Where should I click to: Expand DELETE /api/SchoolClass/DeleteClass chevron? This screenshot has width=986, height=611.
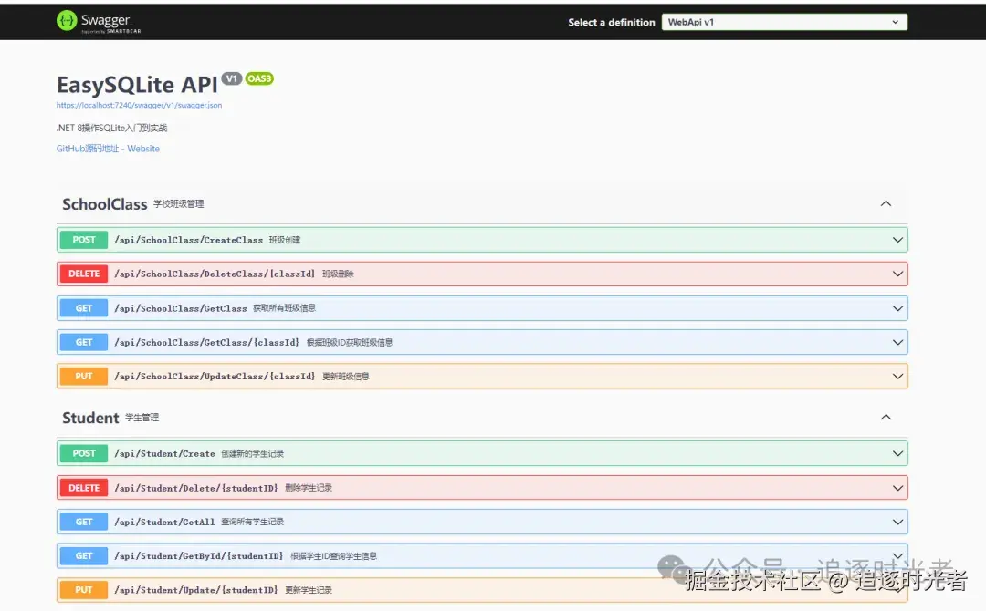point(897,274)
